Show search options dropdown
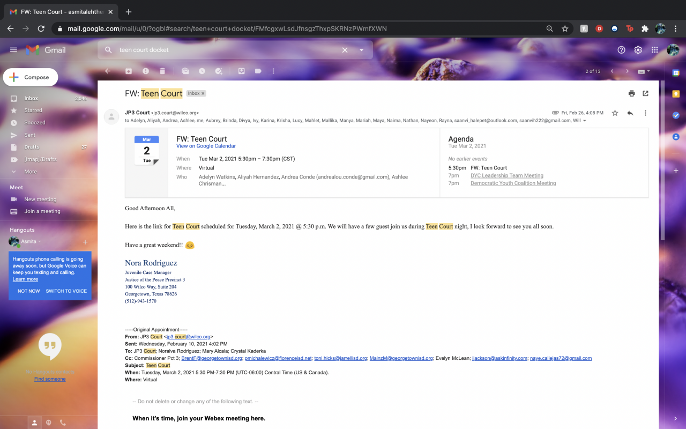This screenshot has width=686, height=429. [362, 50]
